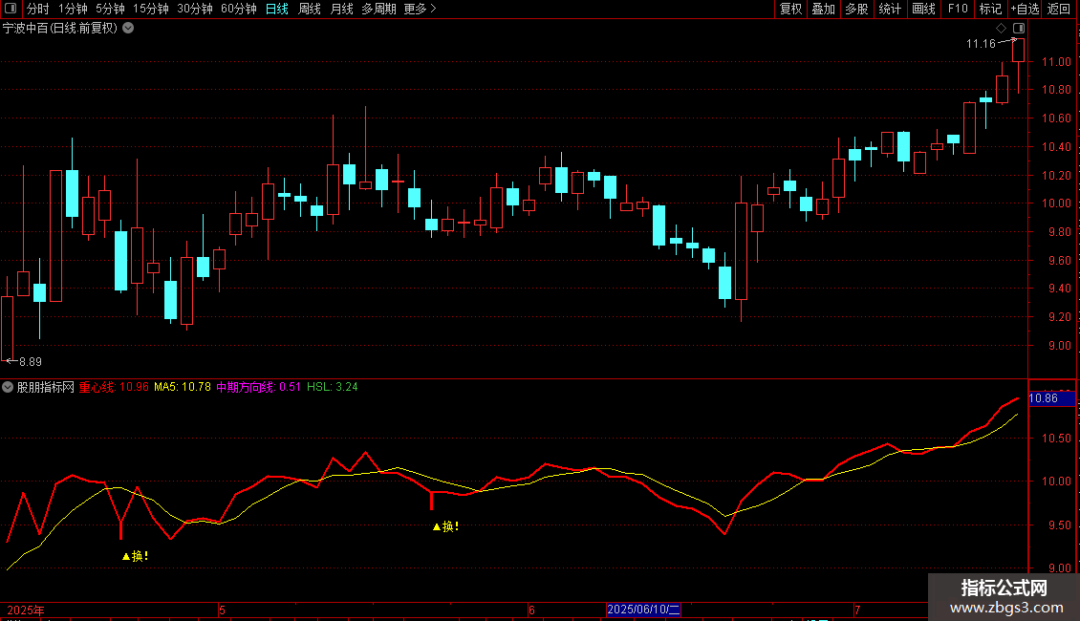Click the 8.89 low price label

(x=31, y=361)
